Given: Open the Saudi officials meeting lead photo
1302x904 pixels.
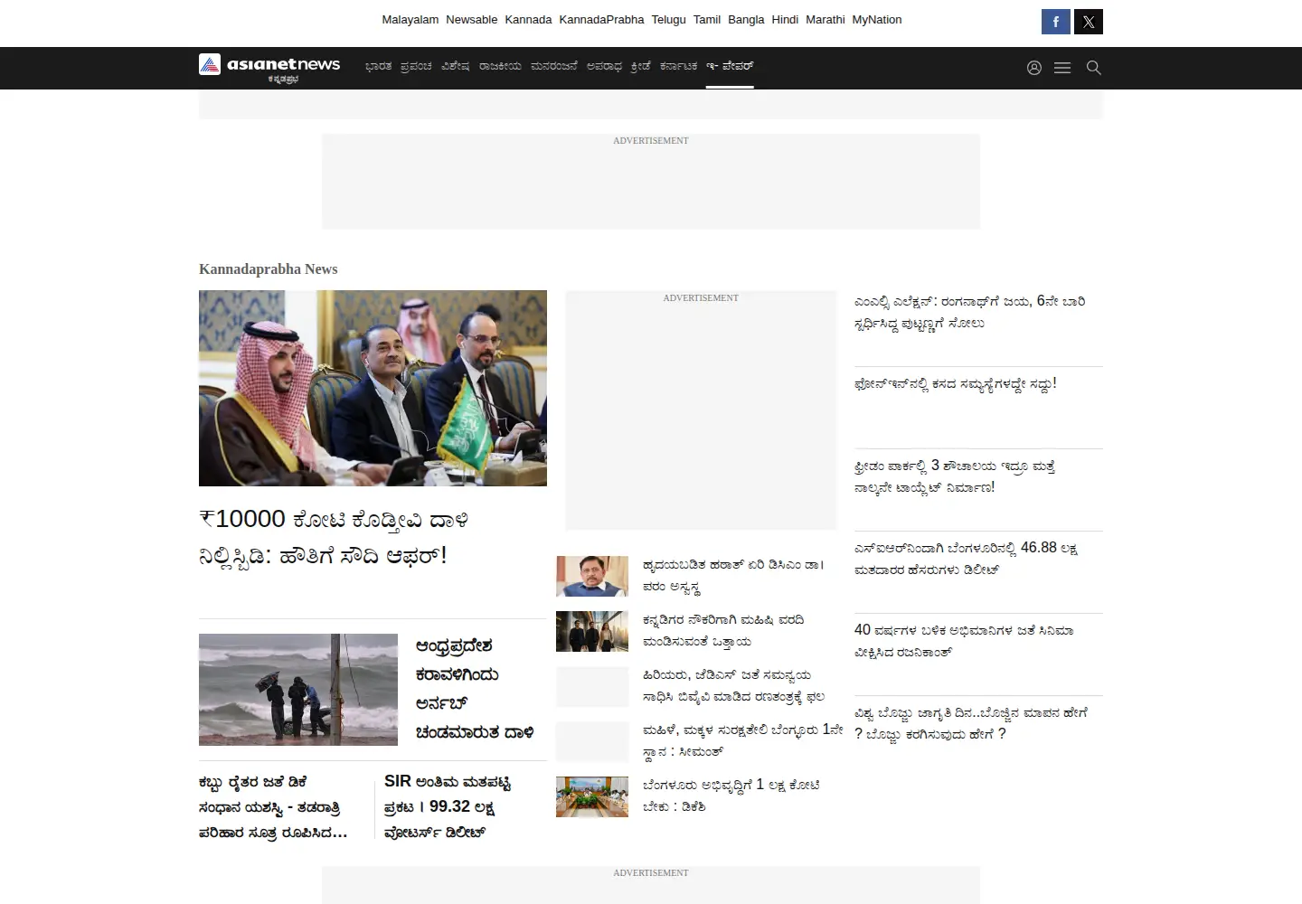Looking at the screenshot, I should click(x=373, y=388).
